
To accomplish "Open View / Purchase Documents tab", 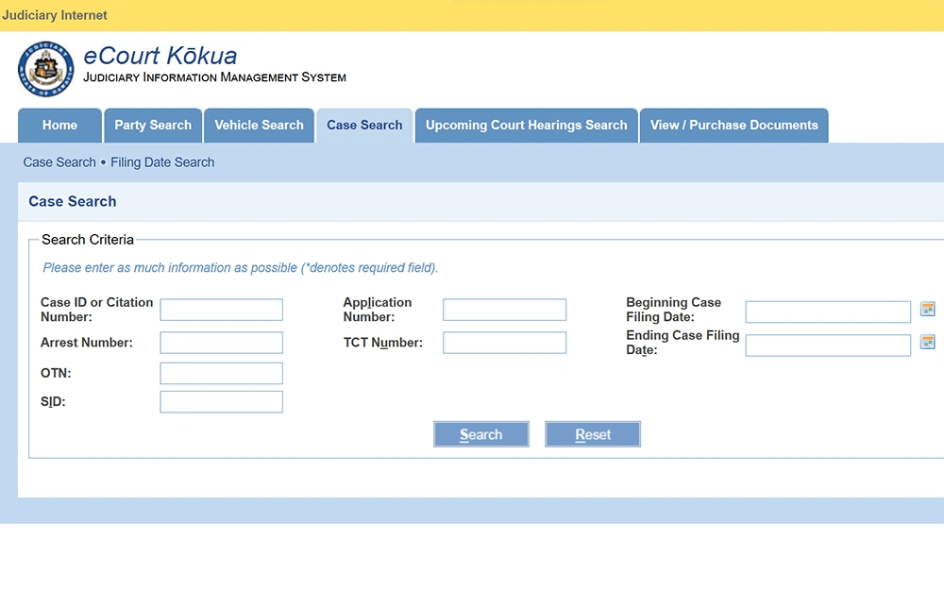I will tap(733, 126).
